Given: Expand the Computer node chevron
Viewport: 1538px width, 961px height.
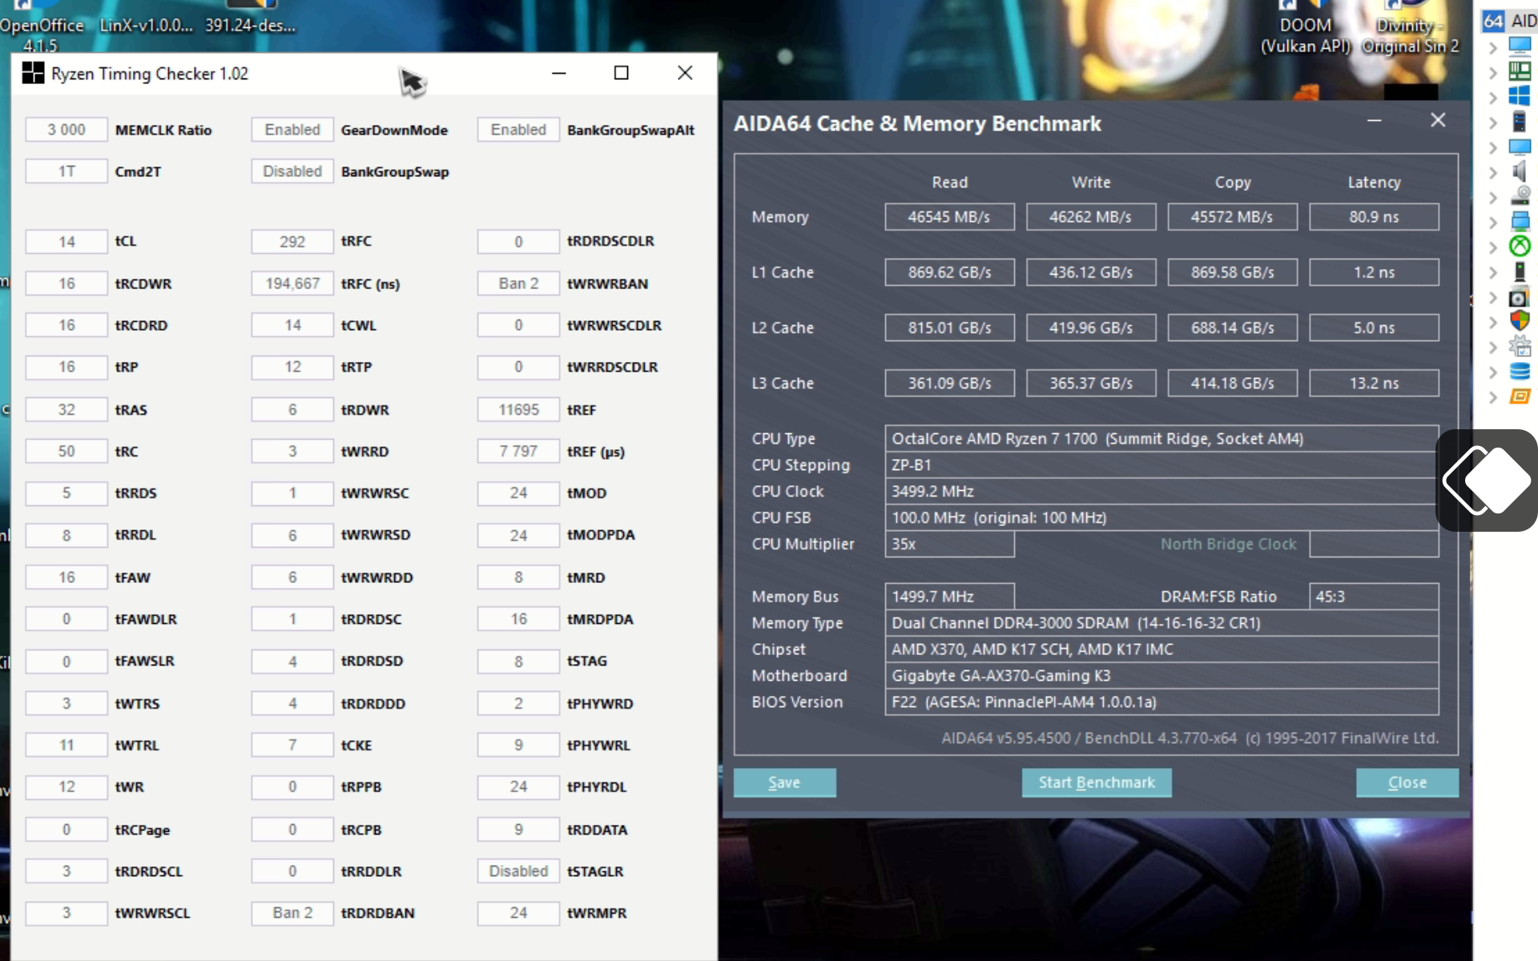Looking at the screenshot, I should point(1493,47).
